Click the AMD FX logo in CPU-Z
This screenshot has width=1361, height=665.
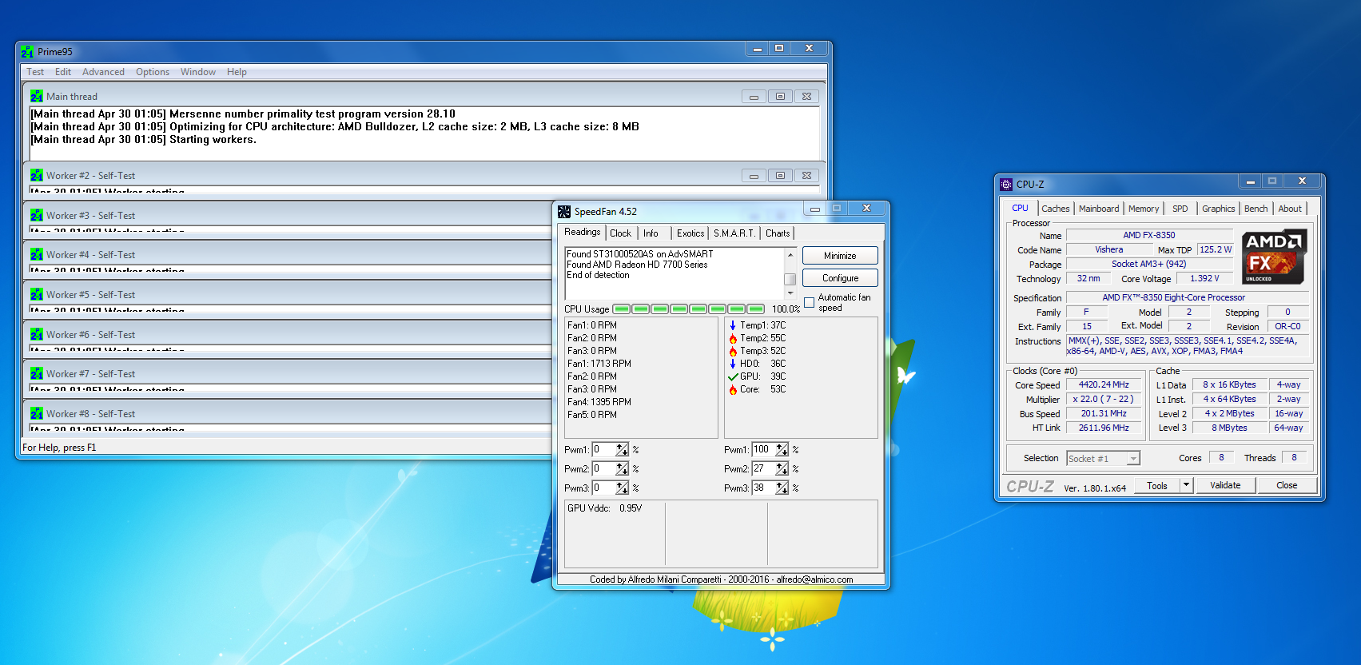1274,257
